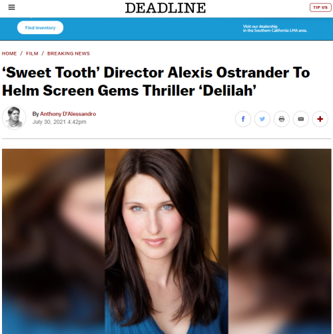Click the Find inventory ad button
The width and height of the screenshot is (333, 334).
(40, 27)
